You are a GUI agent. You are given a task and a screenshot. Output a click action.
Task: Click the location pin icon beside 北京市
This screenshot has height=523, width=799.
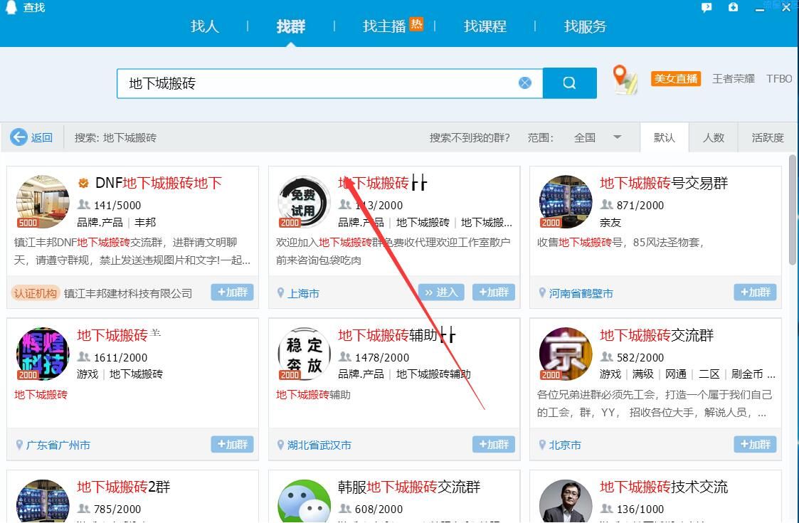[542, 445]
